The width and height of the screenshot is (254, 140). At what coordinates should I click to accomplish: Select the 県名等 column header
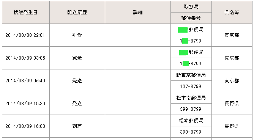click(232, 12)
